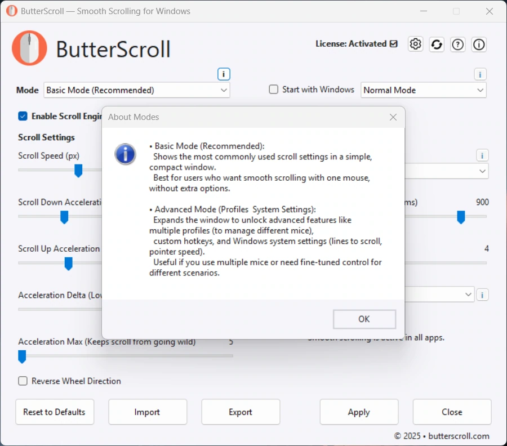507x446 pixels.
Task: Click info icon above Mode dropdown
Action: coord(224,74)
